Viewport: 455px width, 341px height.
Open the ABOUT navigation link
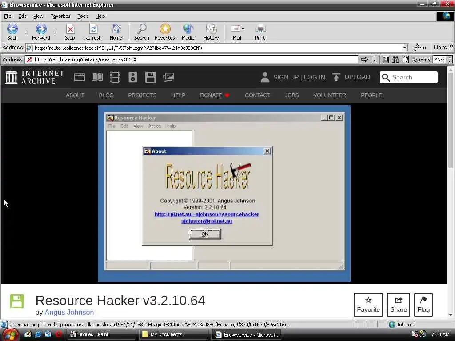pos(75,95)
